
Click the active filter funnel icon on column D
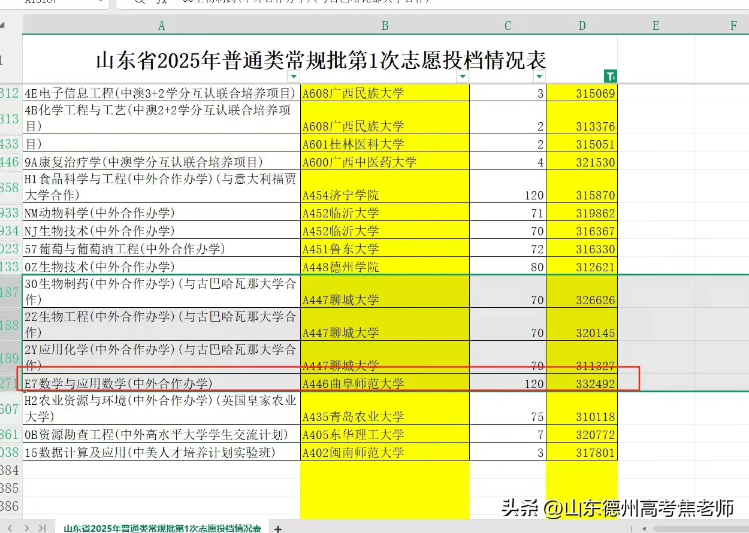coord(610,77)
